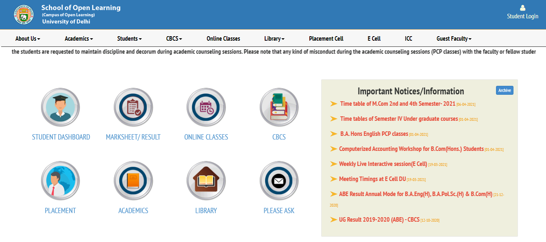Image resolution: width=546 pixels, height=242 pixels.
Task: Open B.A. Hons English PCP classes notice
Action: tap(374, 134)
